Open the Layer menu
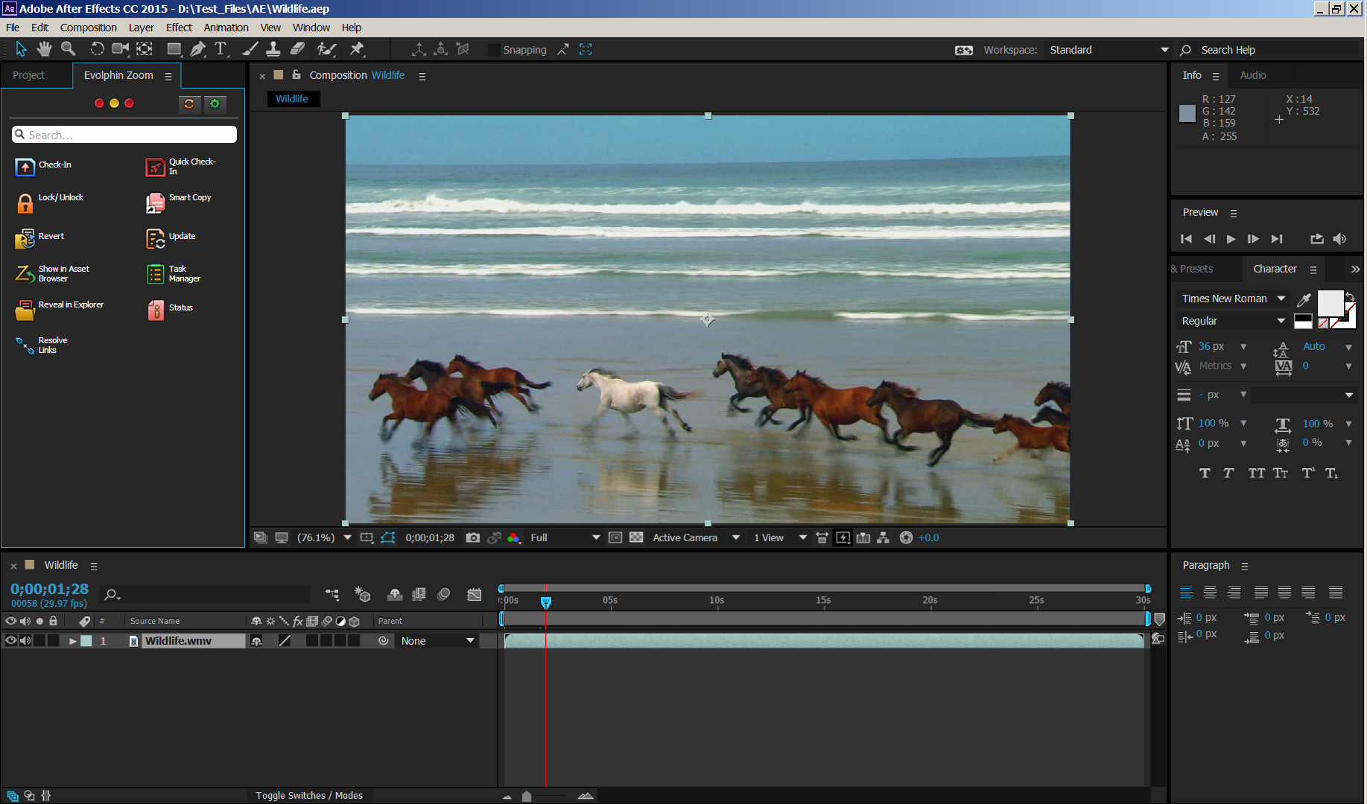This screenshot has width=1367, height=804. (141, 28)
